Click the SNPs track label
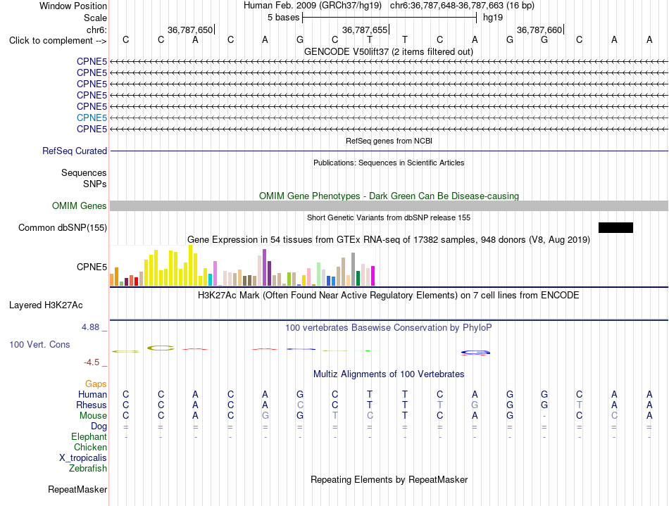 [95, 184]
